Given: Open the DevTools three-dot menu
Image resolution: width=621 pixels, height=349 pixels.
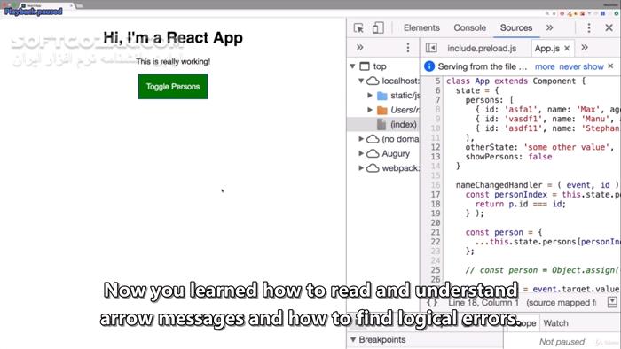Looking at the screenshot, I should (589, 27).
